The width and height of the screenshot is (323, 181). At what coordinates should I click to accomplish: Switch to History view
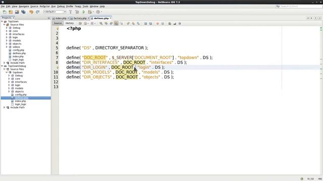point(70,23)
